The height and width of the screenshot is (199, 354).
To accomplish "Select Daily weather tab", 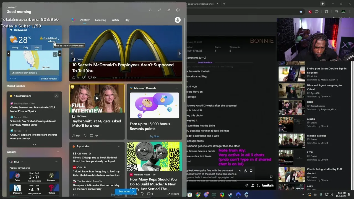I will click(26, 48).
